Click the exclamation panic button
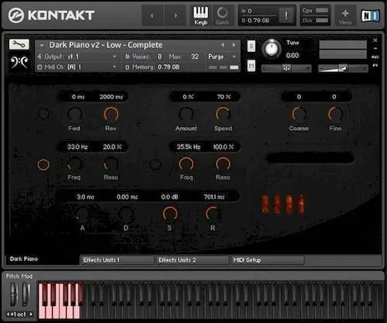387x323 pixels. 286,15
